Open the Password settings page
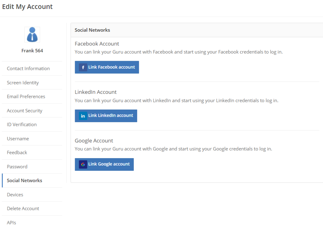323x228 pixels. pos(17,167)
